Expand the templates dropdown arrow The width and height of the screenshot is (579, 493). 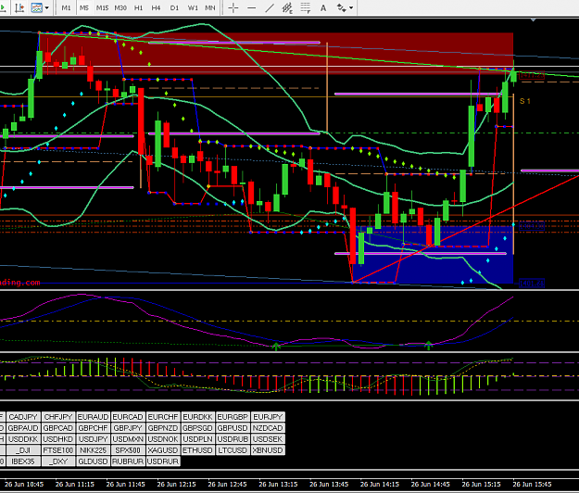click(47, 7)
